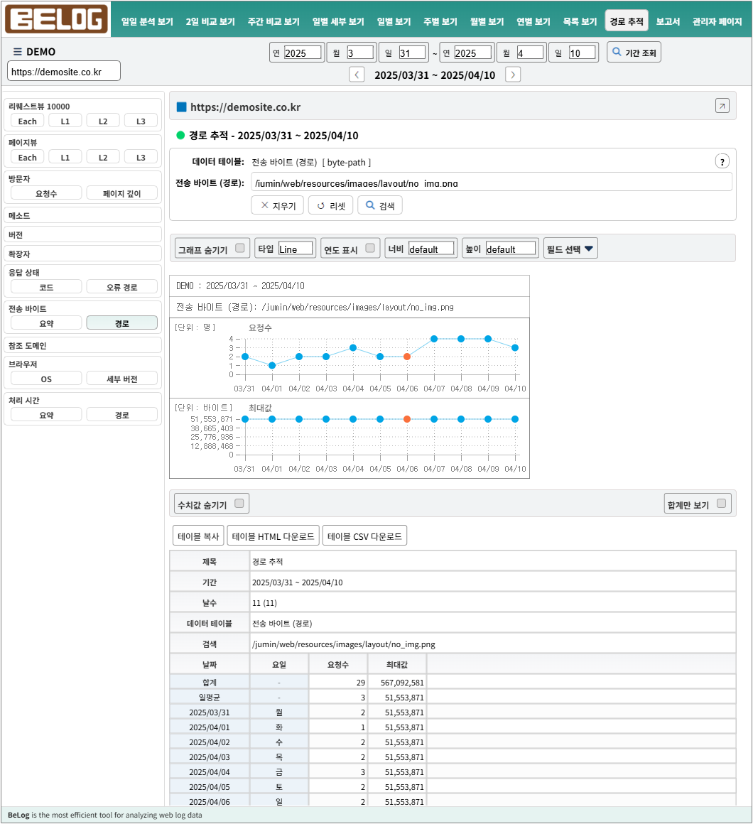Image resolution: width=753 pixels, height=824 pixels.
Task: Click the 지우기 button
Action: click(x=278, y=205)
